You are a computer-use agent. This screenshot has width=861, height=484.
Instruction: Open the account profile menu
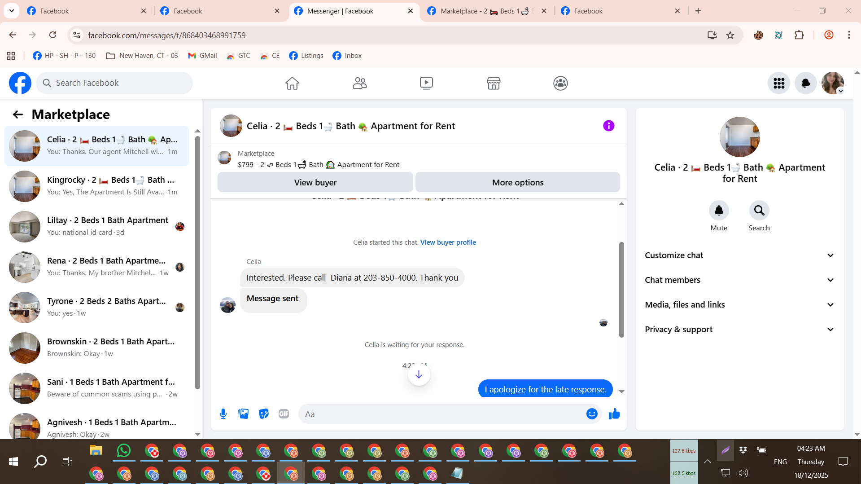click(833, 83)
